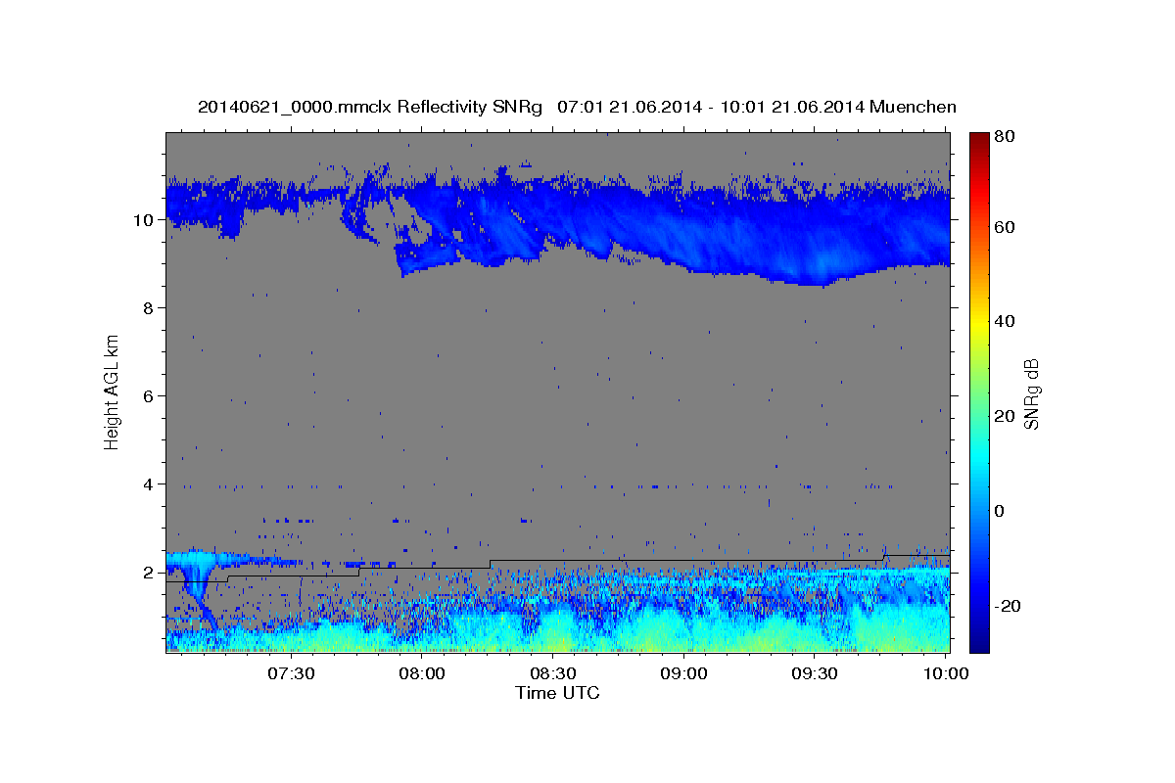Screen dimensions: 1175x783
Task: Click the colorbar value 0
Action: click(1001, 511)
